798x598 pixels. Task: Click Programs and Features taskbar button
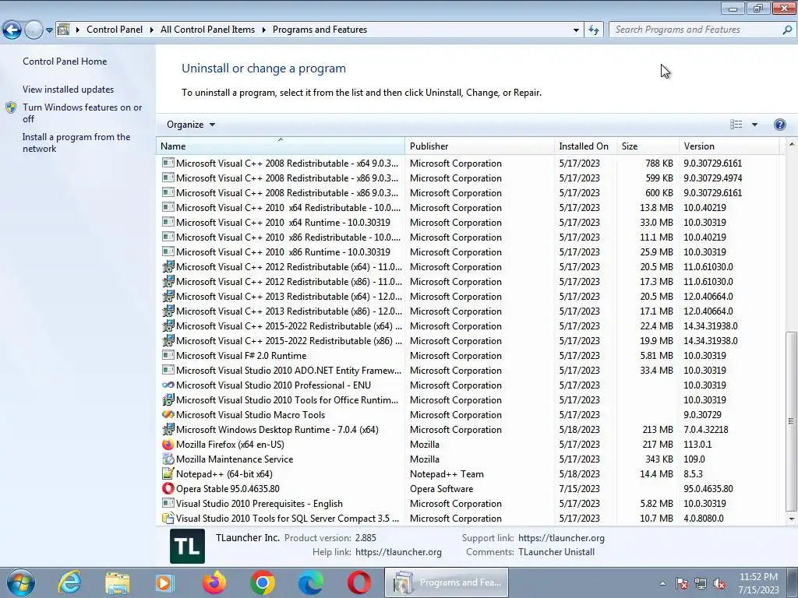point(447,582)
